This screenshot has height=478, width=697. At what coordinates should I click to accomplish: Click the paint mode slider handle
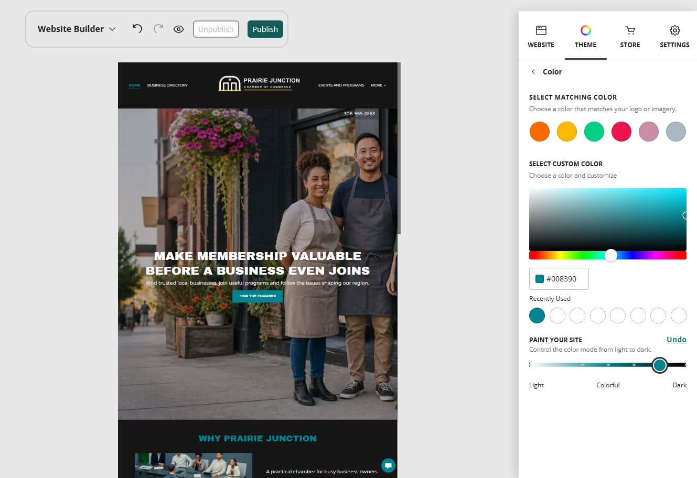(x=660, y=365)
